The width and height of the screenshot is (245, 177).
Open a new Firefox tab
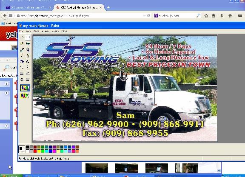click(108, 7)
